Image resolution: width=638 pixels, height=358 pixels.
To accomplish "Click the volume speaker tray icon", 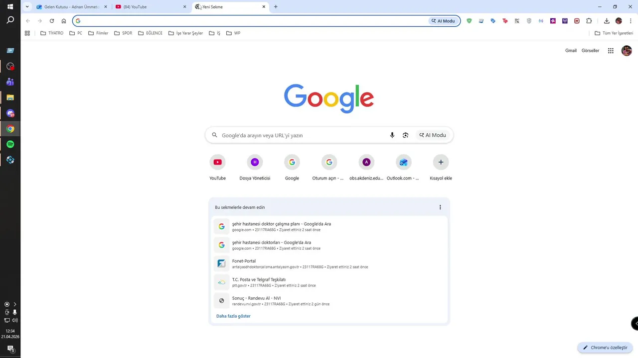I will pos(15,320).
